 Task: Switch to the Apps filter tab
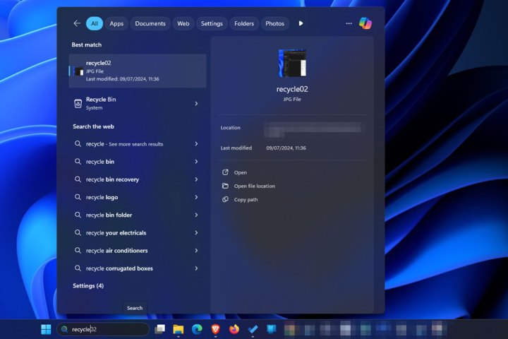(x=116, y=23)
